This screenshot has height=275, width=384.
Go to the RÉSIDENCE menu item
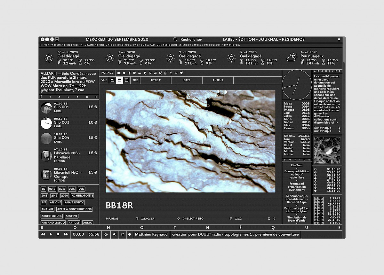(293, 39)
